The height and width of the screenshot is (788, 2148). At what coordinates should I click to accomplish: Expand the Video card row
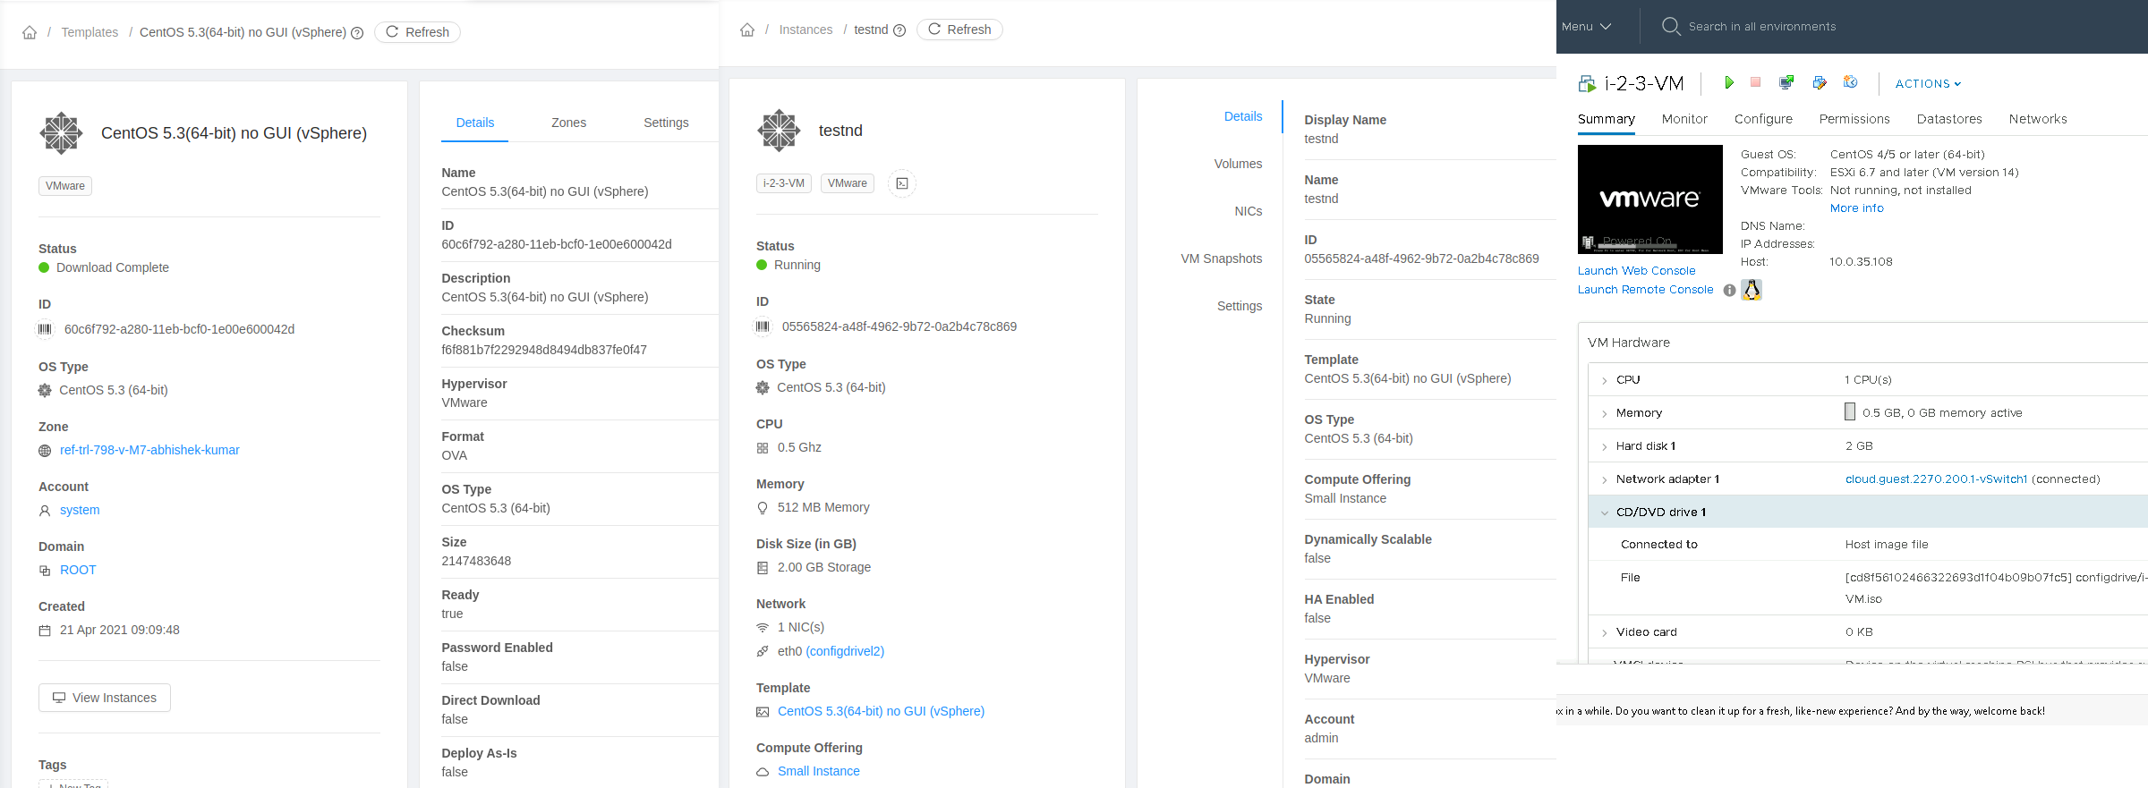(1604, 632)
